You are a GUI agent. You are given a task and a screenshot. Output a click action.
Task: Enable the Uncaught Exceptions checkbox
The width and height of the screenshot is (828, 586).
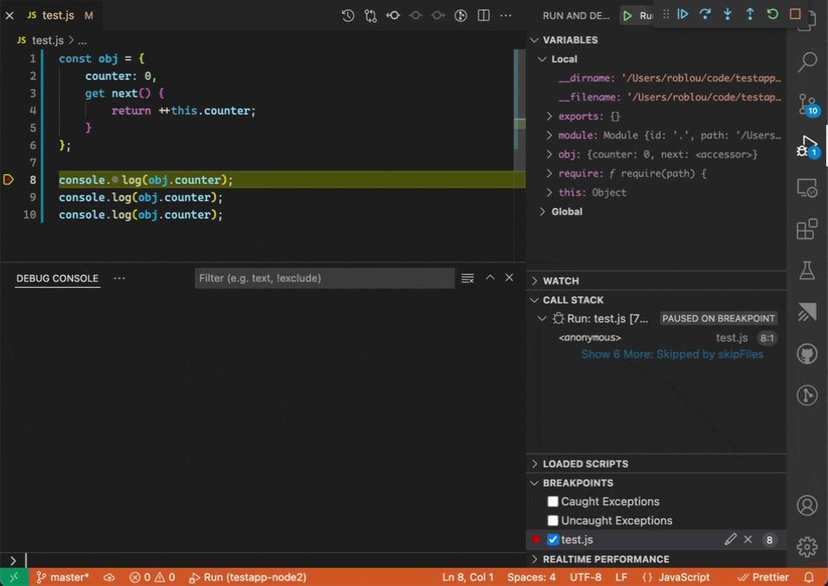click(x=553, y=520)
